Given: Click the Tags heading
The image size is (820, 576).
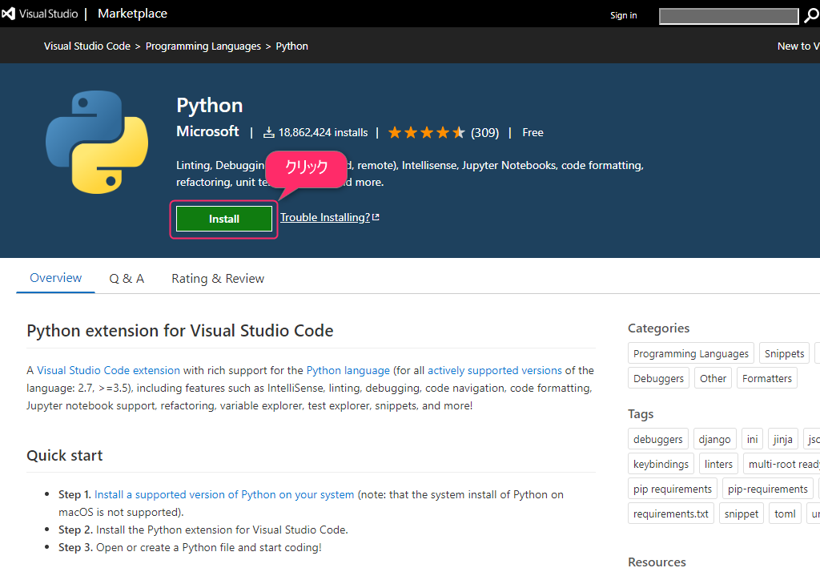Looking at the screenshot, I should (x=641, y=414).
